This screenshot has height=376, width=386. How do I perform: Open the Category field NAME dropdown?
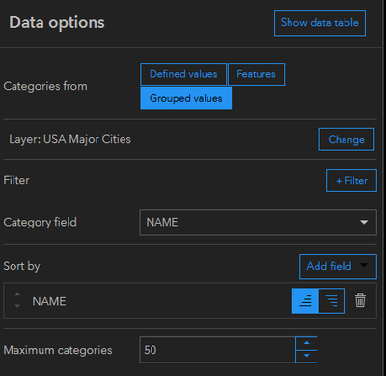pos(258,223)
